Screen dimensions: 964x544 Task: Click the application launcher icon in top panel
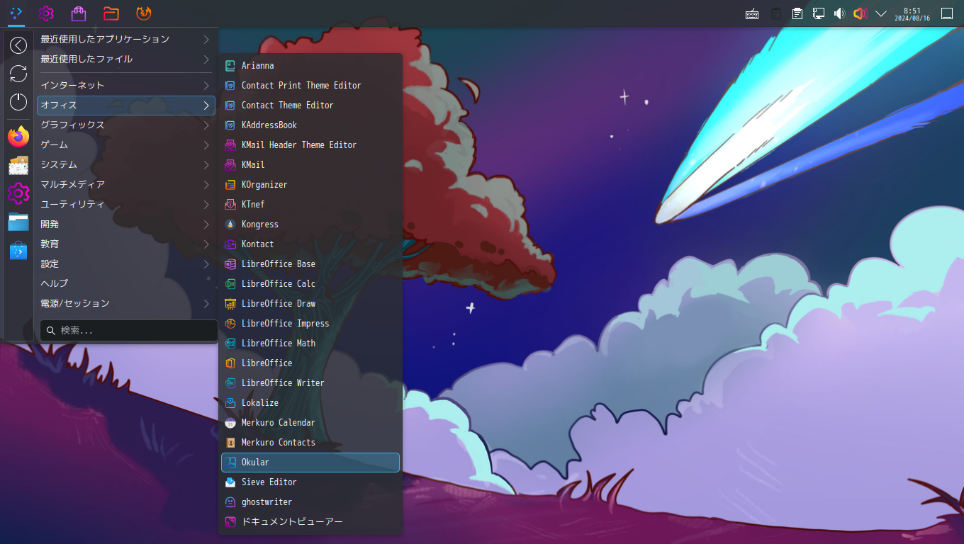[16, 13]
